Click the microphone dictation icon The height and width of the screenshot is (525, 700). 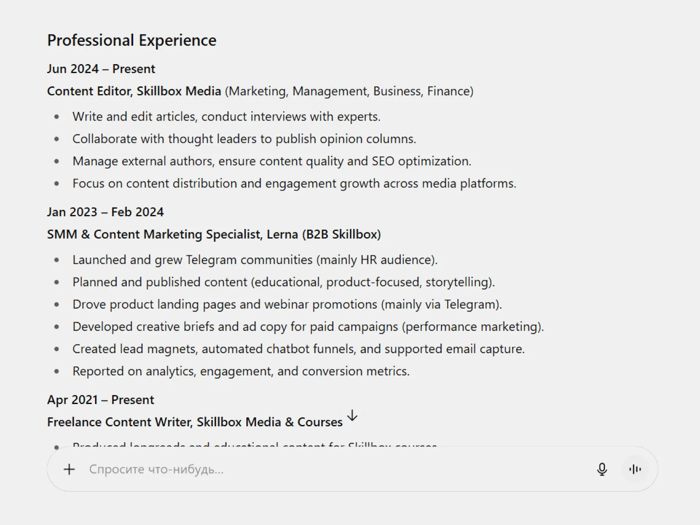point(602,469)
